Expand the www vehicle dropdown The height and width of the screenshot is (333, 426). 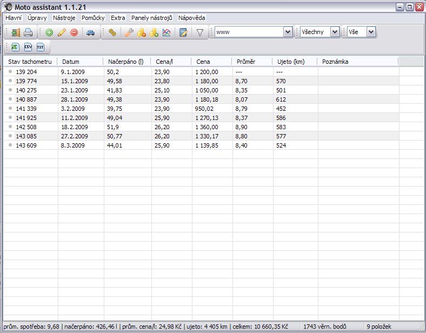click(x=288, y=32)
